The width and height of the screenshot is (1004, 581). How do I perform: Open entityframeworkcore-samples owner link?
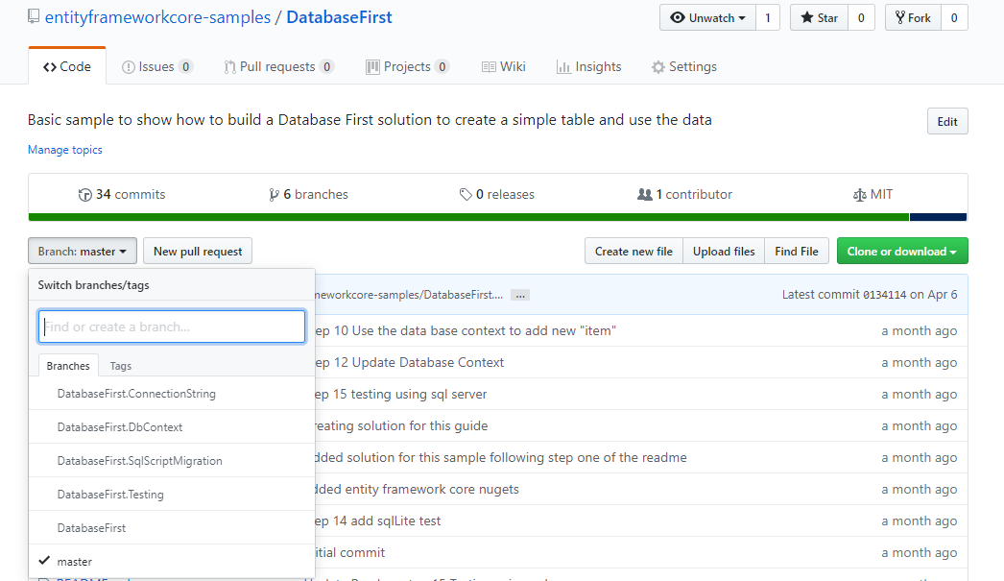pos(157,17)
